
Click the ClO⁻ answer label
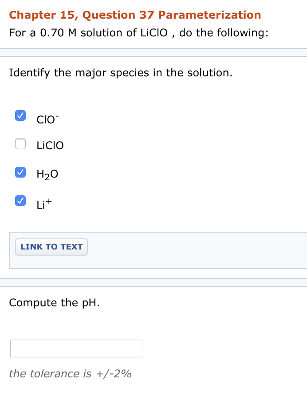point(46,118)
